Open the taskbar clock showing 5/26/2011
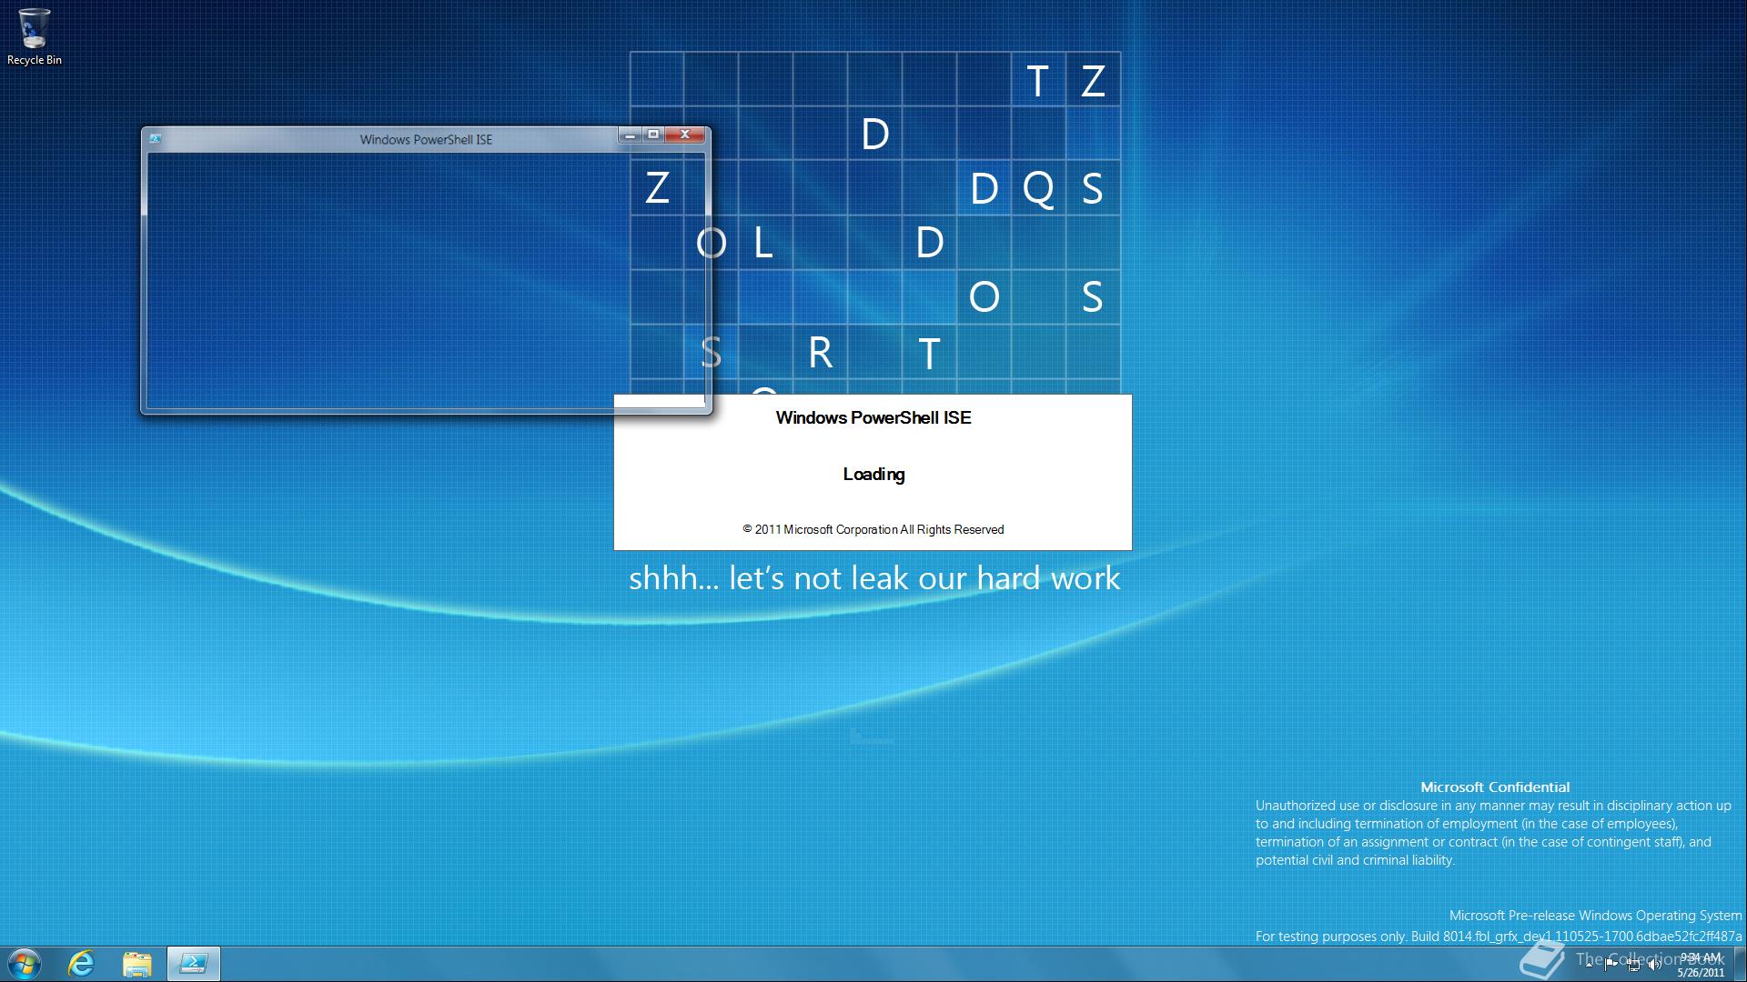This screenshot has height=982, width=1747. [1701, 965]
